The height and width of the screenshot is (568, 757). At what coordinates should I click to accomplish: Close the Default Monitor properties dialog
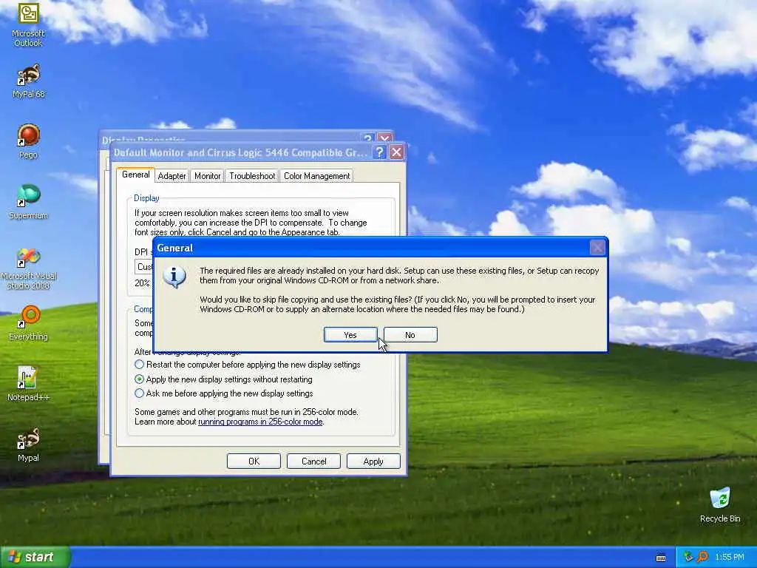pyautogui.click(x=396, y=152)
